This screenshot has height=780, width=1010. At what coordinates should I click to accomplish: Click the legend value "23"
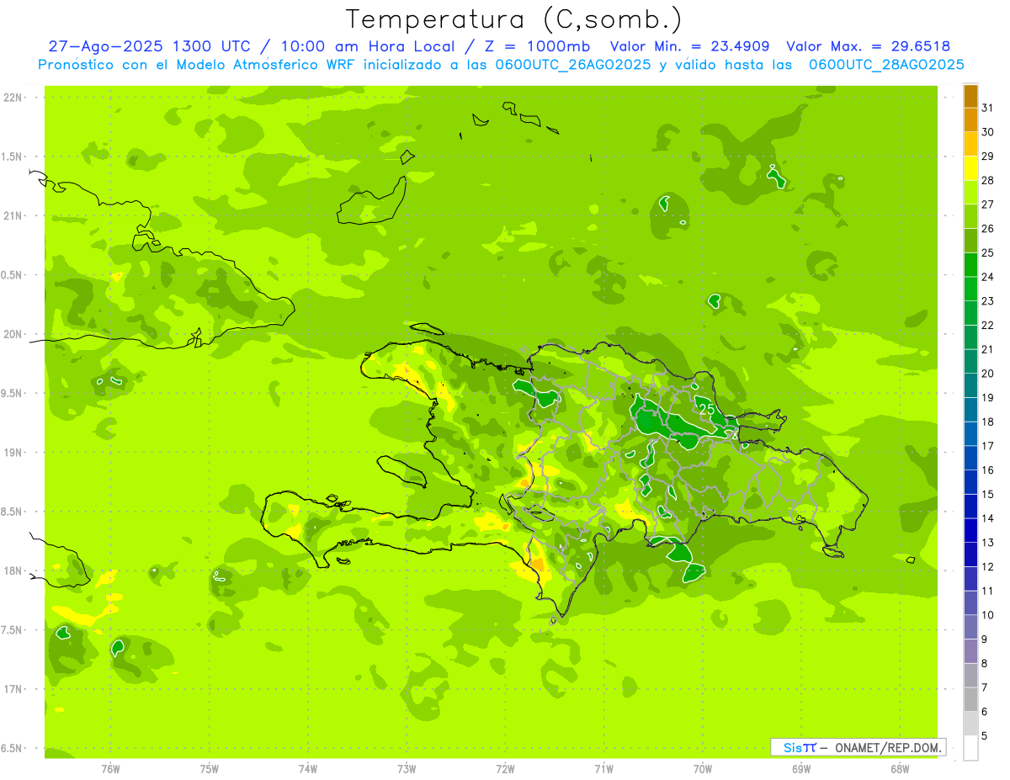tap(988, 301)
